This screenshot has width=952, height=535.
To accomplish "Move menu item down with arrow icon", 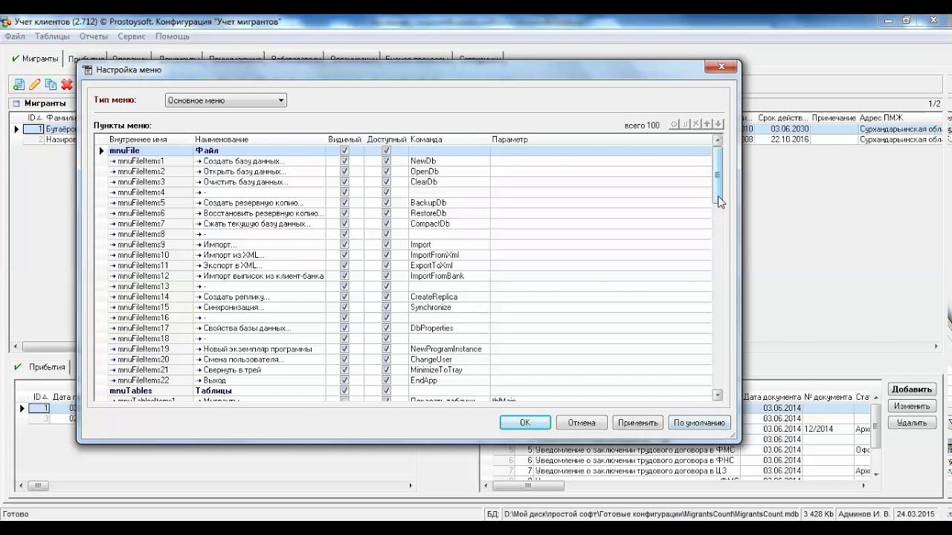I will 718,124.
